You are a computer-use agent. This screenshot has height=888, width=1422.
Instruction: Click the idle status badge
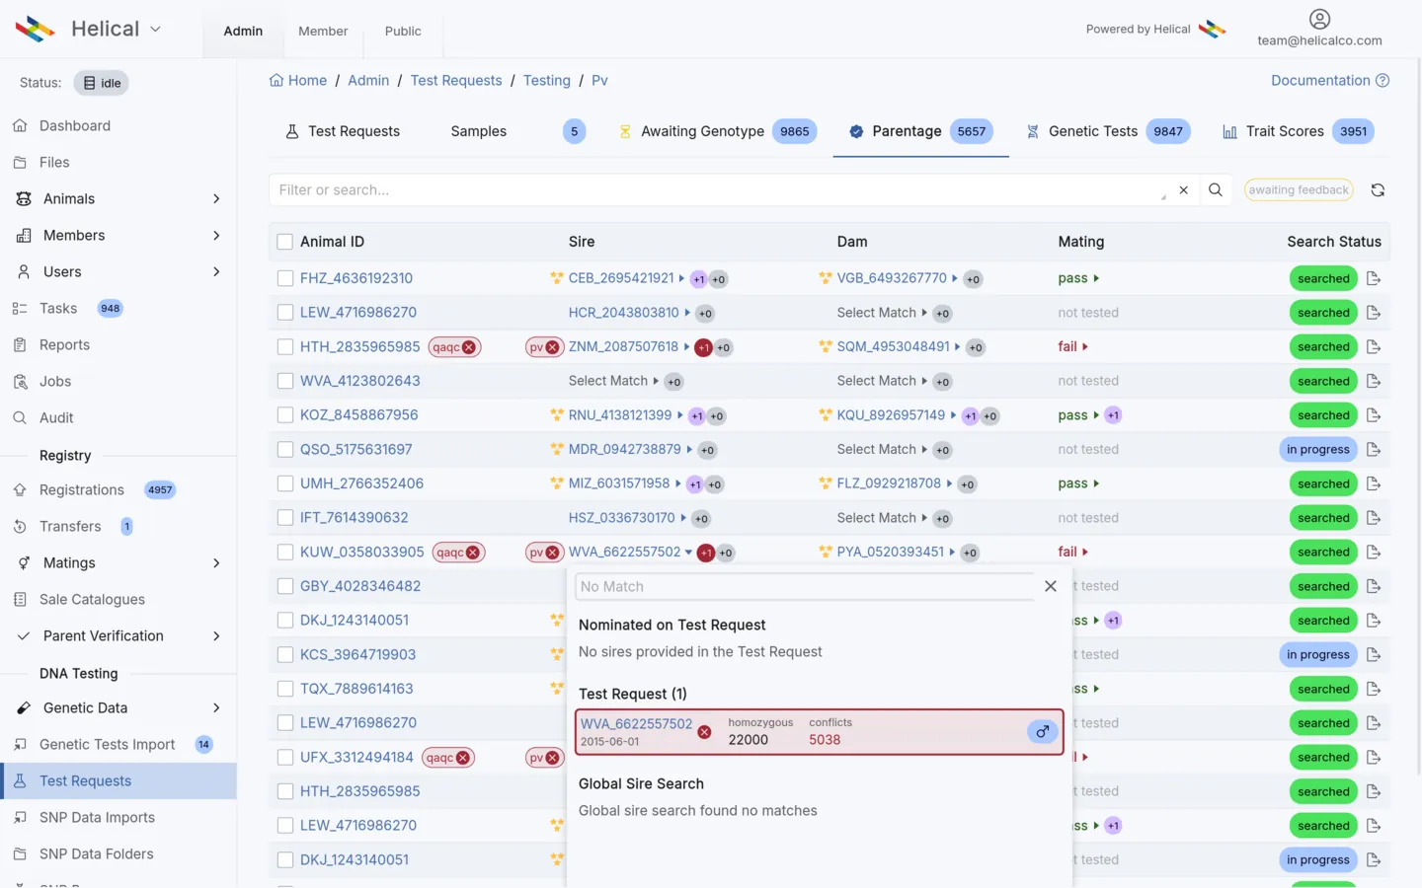tap(102, 83)
